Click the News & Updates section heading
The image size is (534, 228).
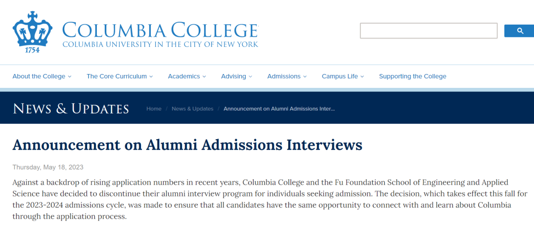tap(71, 109)
